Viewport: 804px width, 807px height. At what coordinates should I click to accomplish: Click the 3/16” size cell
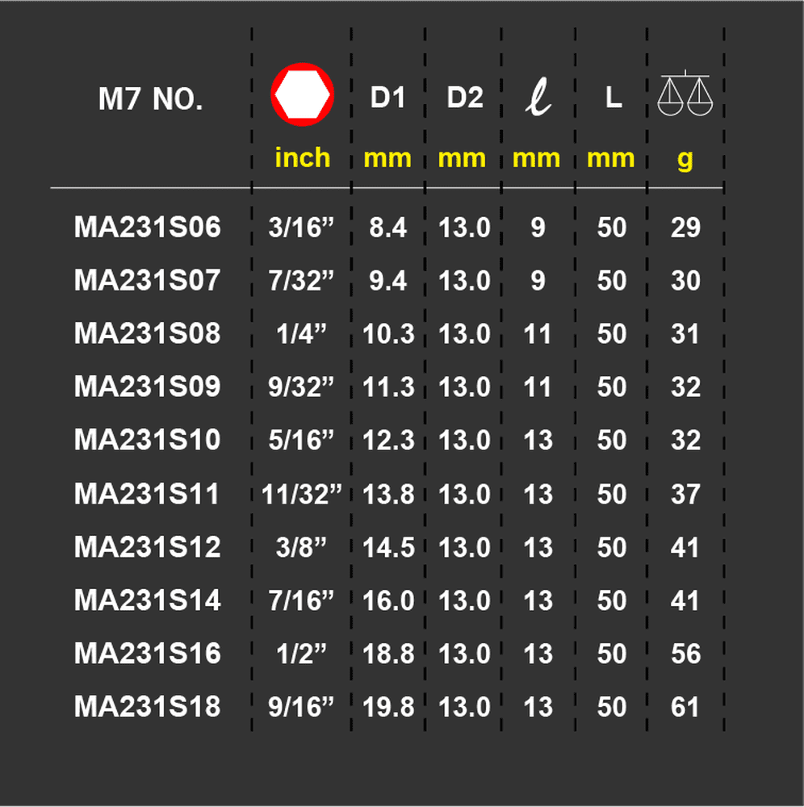(x=301, y=227)
